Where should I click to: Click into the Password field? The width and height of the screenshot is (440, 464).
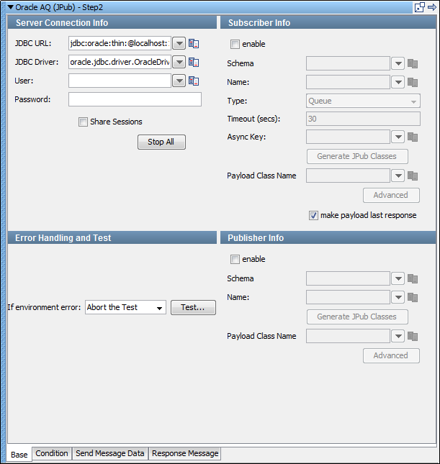click(135, 99)
